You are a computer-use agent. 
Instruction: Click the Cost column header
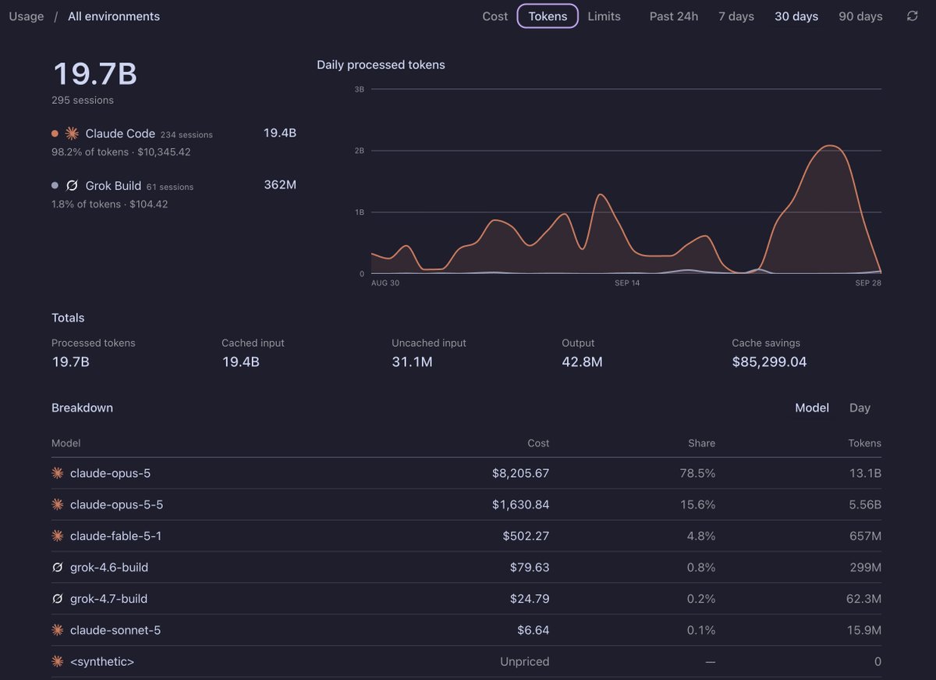click(x=538, y=443)
